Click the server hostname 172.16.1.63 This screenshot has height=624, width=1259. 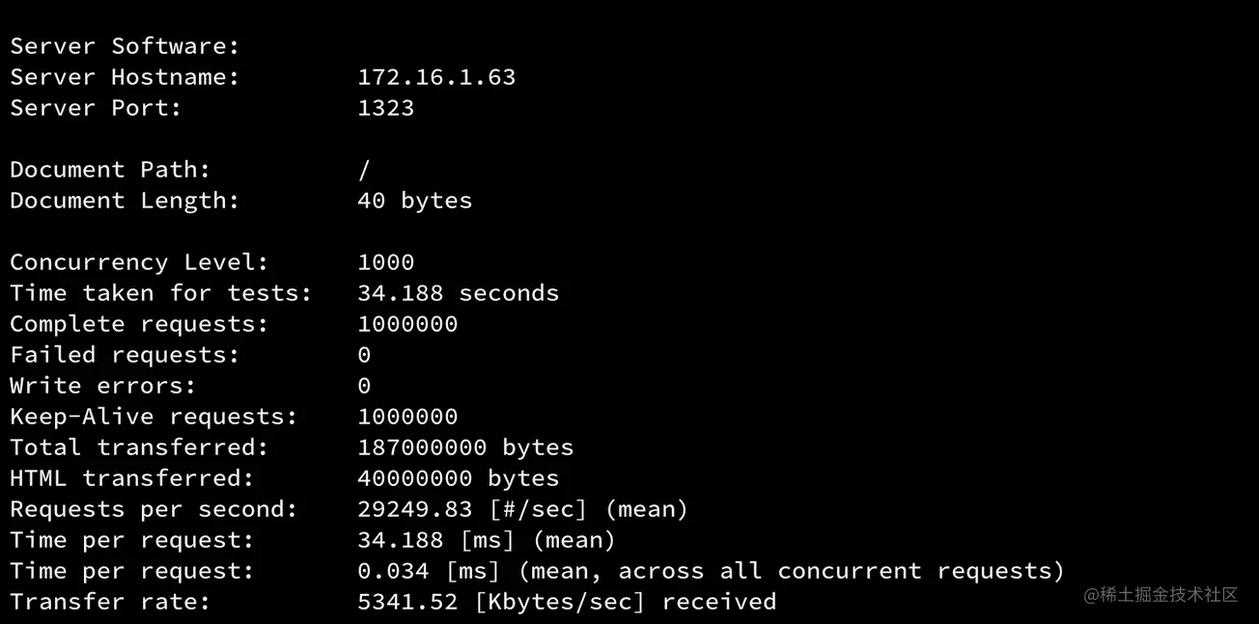436,77
